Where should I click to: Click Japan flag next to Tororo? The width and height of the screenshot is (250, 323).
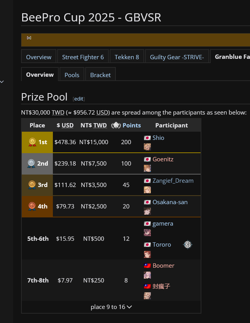(x=147, y=245)
